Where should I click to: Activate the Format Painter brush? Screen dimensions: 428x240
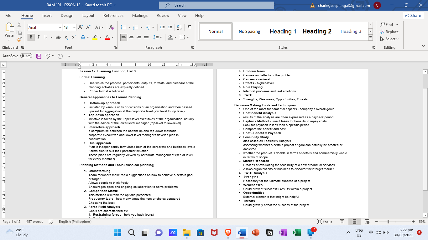(19, 39)
